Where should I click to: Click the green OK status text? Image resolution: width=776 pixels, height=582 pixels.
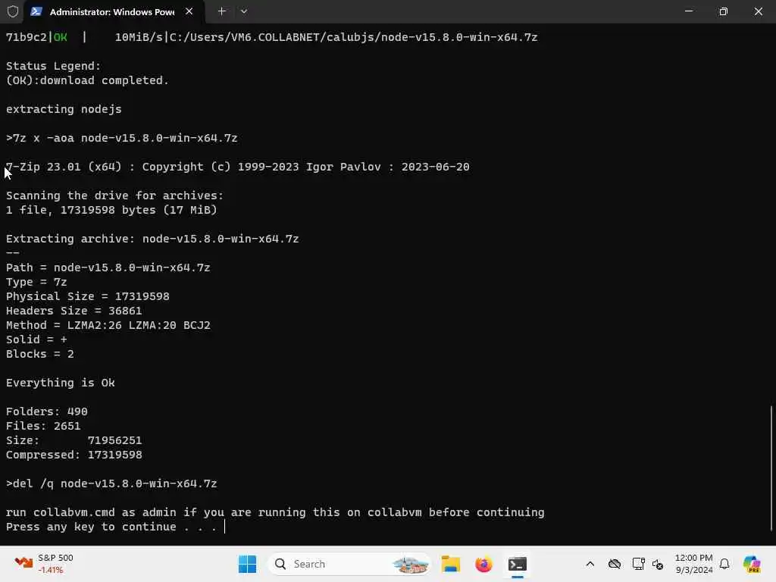61,37
